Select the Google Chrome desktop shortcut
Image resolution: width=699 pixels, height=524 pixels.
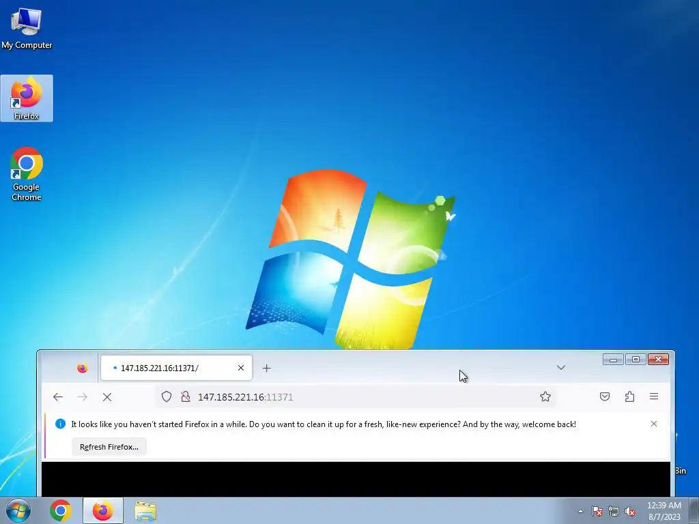click(x=27, y=174)
